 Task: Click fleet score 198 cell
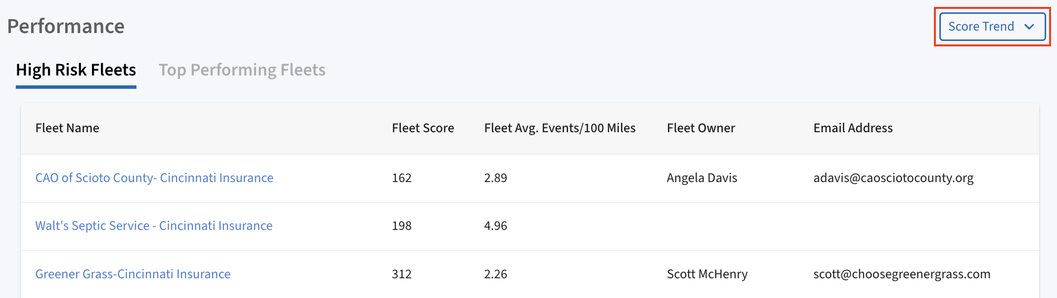401,225
